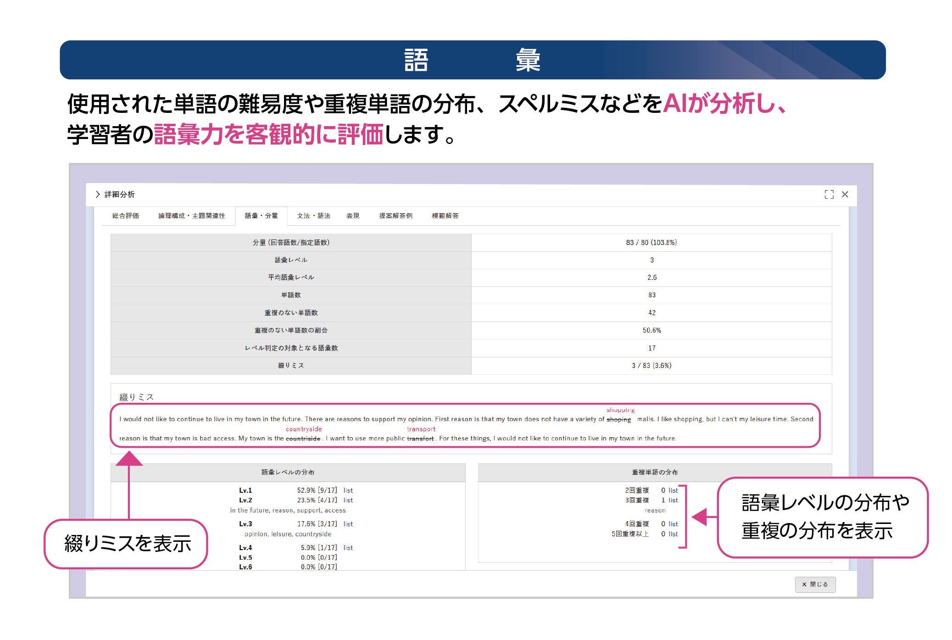
Task: Switch to the 総合評価 tab
Action: 125,216
